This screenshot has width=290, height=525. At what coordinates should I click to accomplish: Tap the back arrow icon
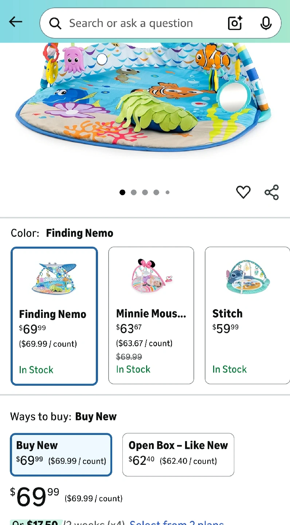click(16, 22)
